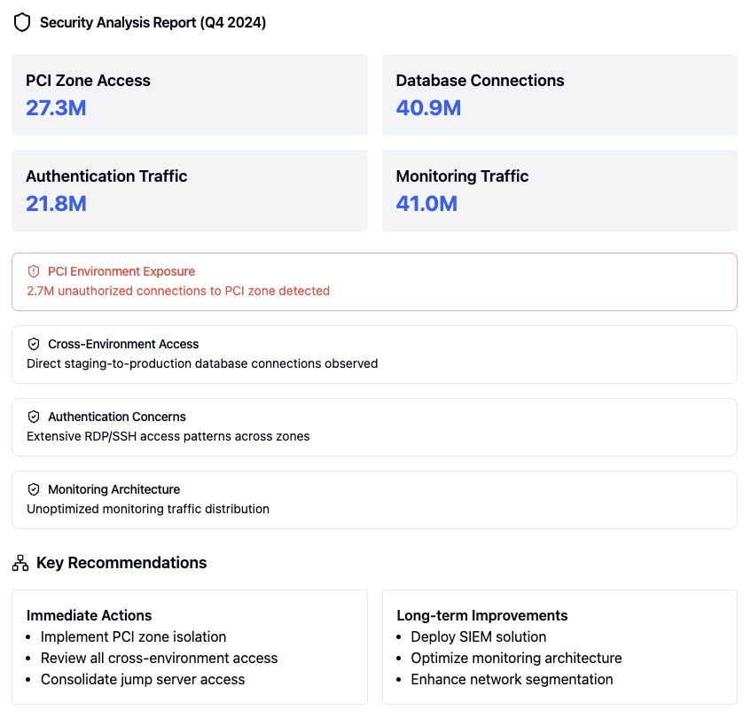
Task: Click the network diagram icon near Key Recommendations
Action: point(20,562)
